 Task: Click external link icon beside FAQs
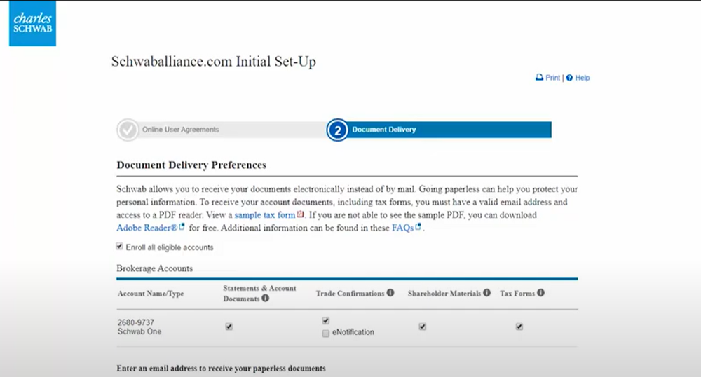(x=418, y=227)
